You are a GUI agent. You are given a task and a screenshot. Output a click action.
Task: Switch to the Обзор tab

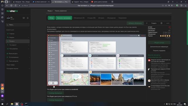[x=51, y=18]
